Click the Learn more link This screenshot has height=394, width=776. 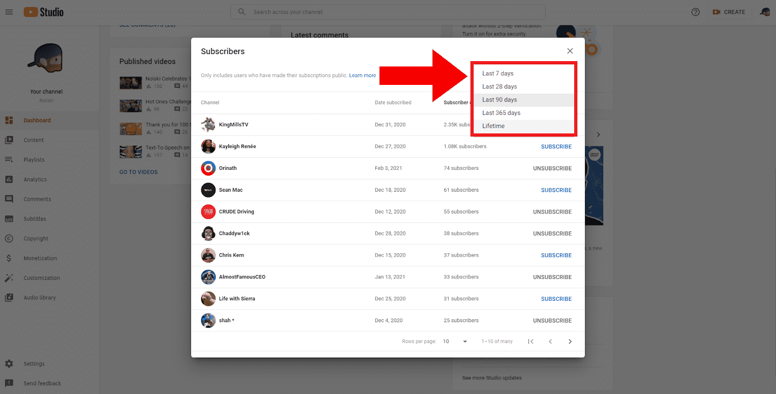[362, 75]
